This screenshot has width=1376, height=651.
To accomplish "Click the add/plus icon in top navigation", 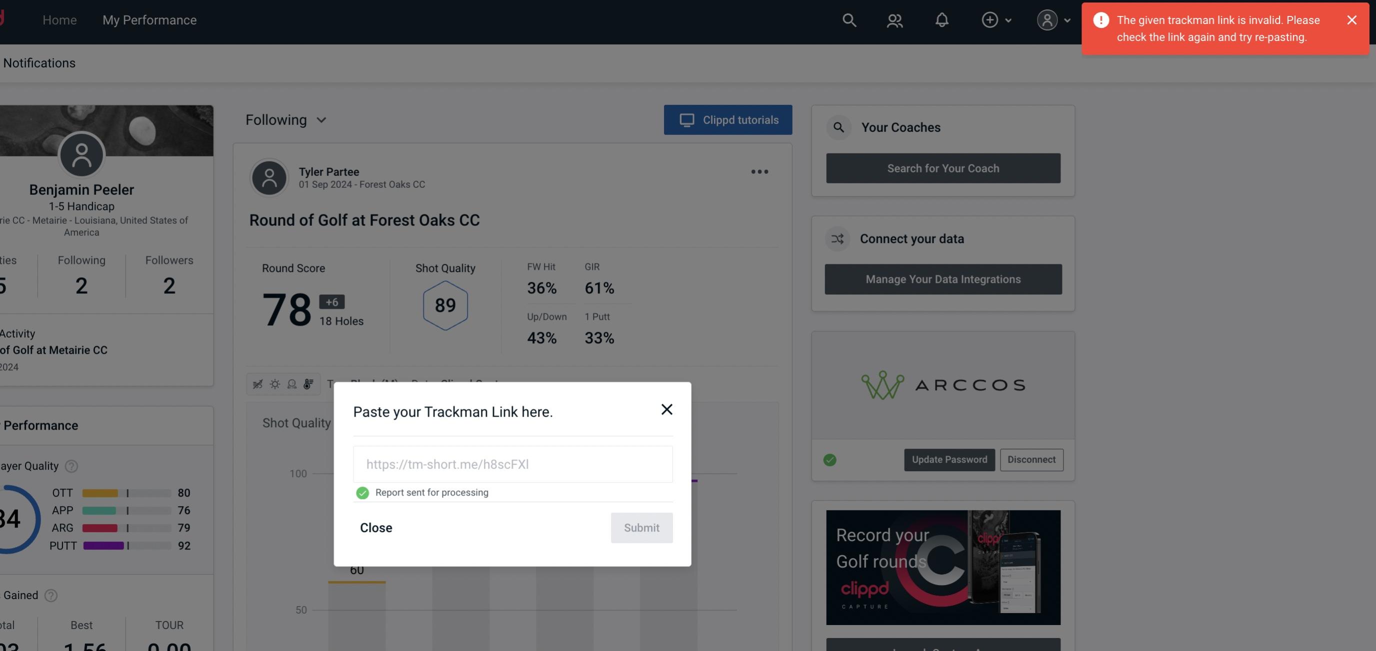I will (990, 19).
